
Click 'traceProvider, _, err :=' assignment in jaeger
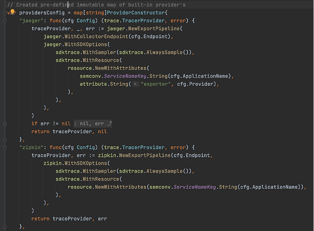point(68,29)
